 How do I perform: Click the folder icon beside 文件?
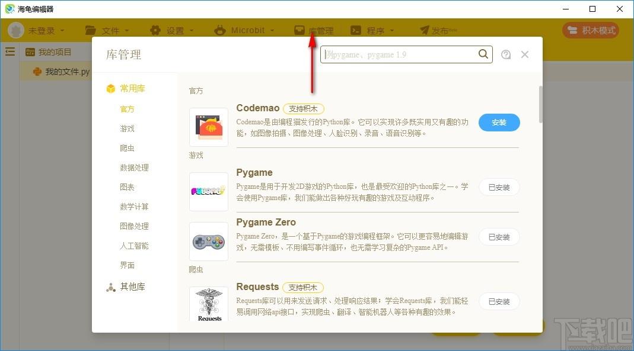91,30
